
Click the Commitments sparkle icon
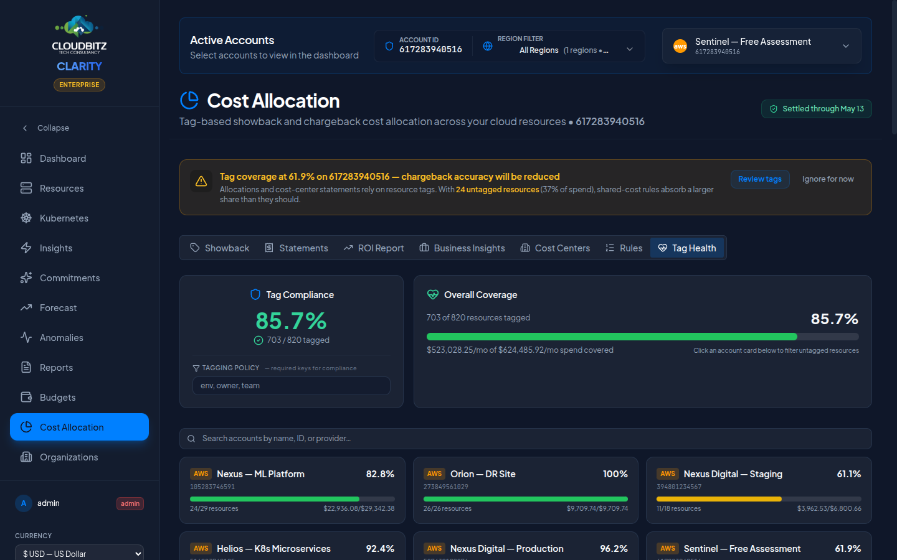tap(26, 278)
